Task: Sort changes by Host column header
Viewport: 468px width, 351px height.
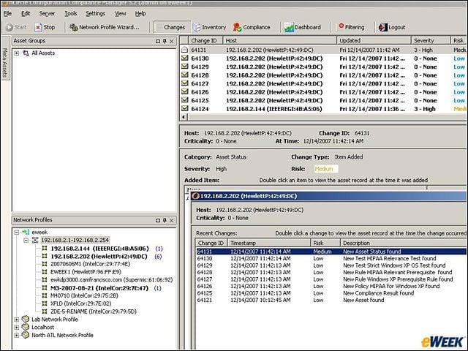Action: [279, 41]
